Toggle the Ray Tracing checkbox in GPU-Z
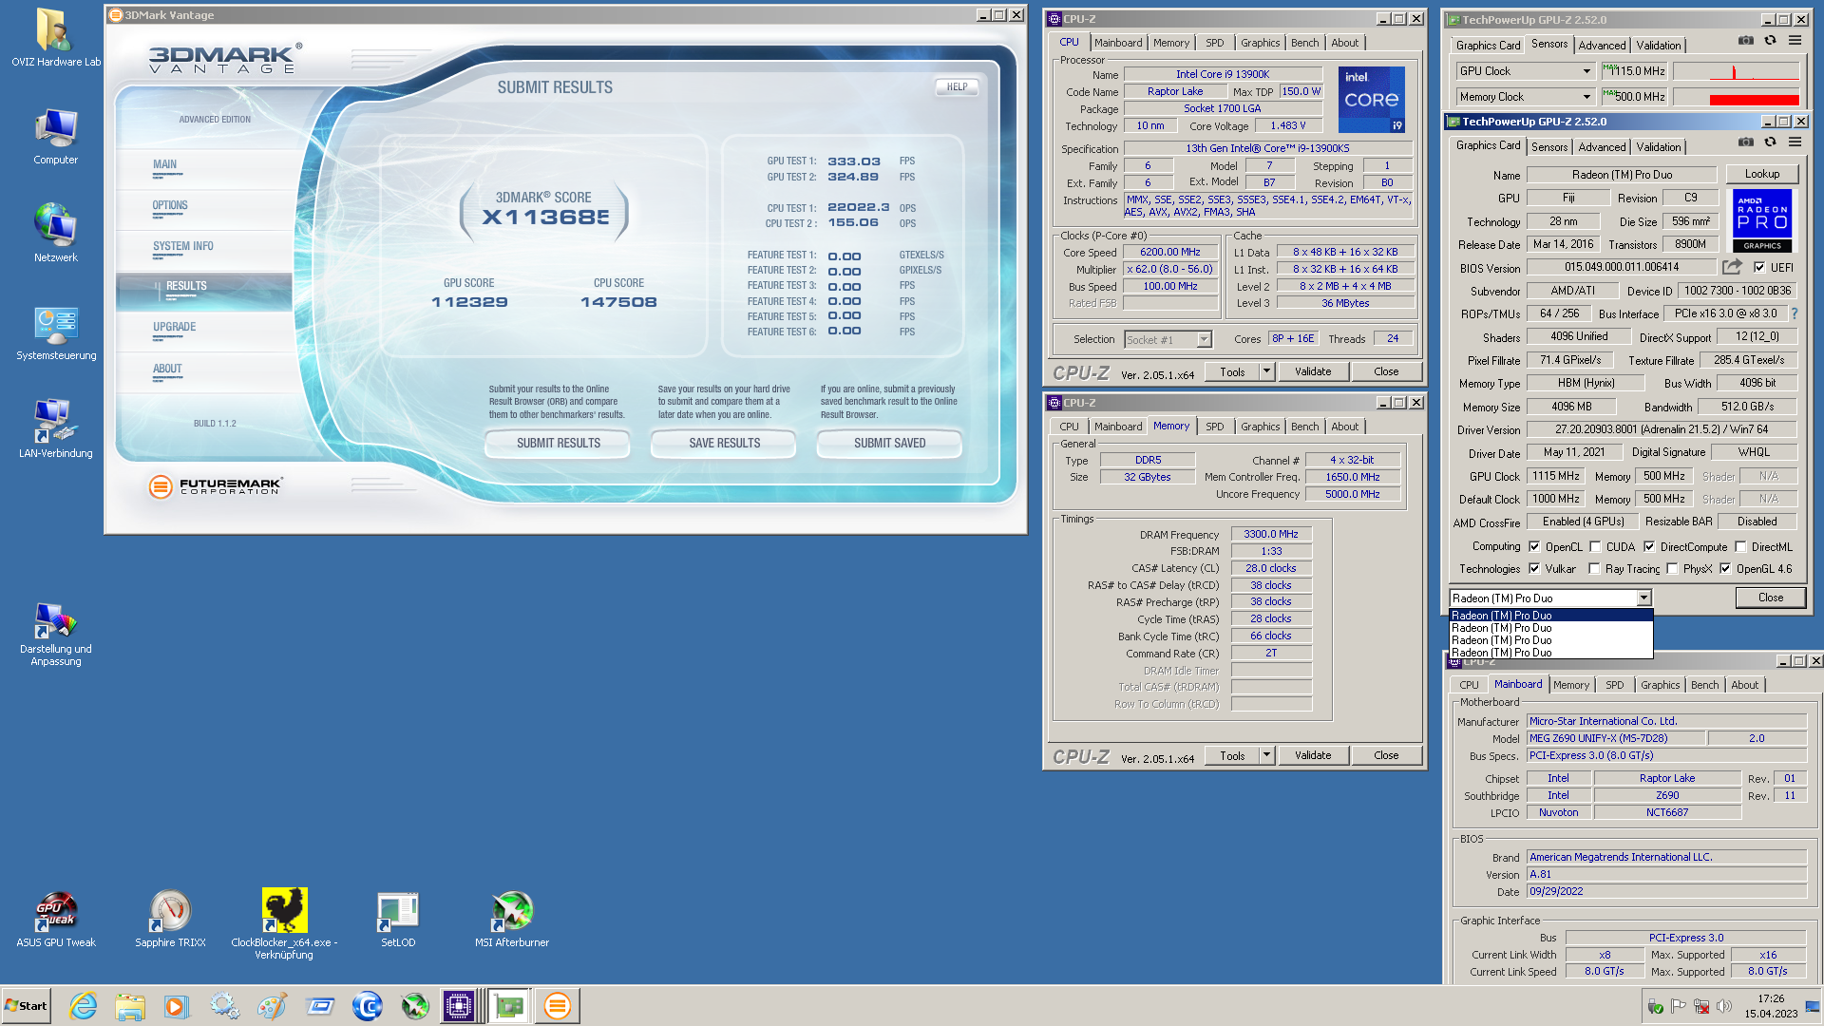Screen dimensions: 1824x1026 click(1594, 568)
